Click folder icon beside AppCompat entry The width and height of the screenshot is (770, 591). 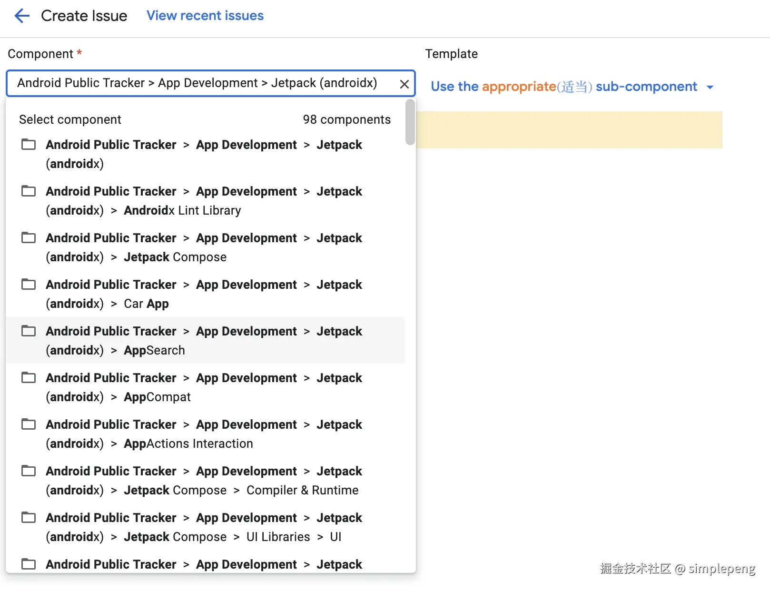[29, 378]
